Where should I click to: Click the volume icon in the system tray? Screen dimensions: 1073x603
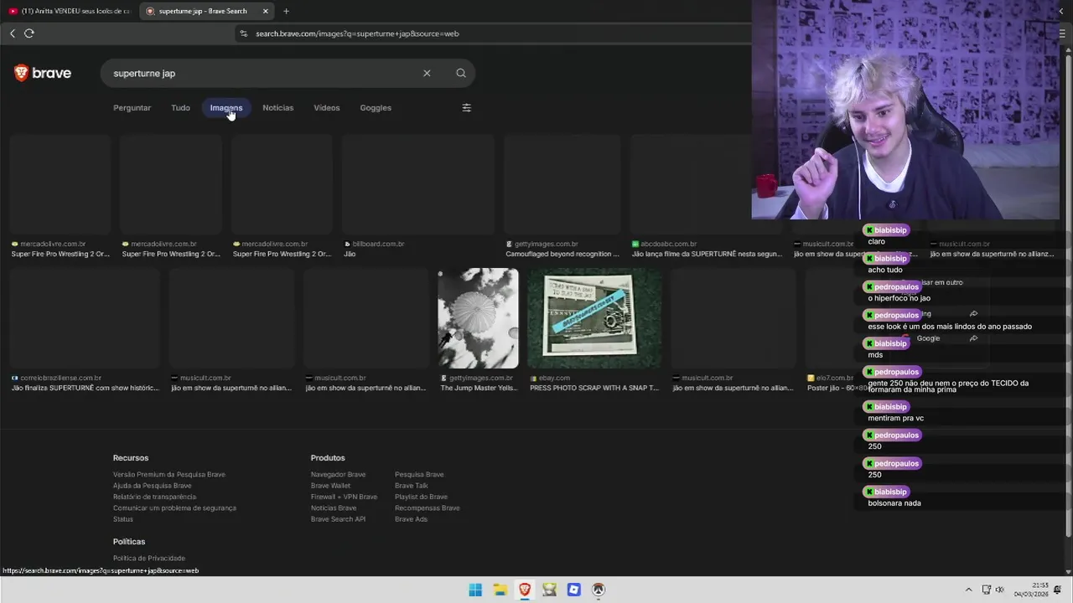click(1000, 590)
